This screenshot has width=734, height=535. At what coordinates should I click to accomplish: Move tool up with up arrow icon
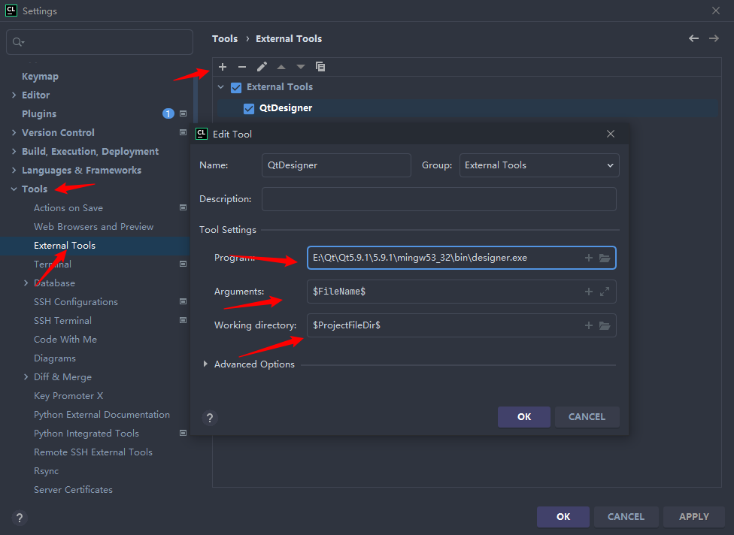pos(281,67)
